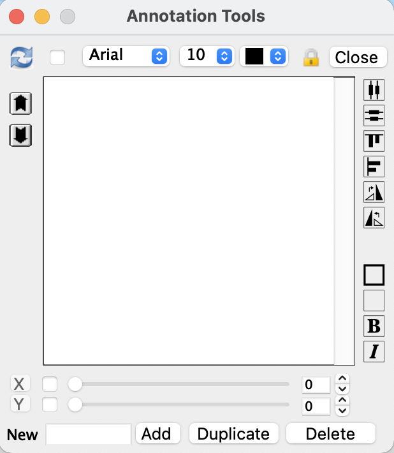
Task: Rotate annotation clockwise
Action: point(374,192)
